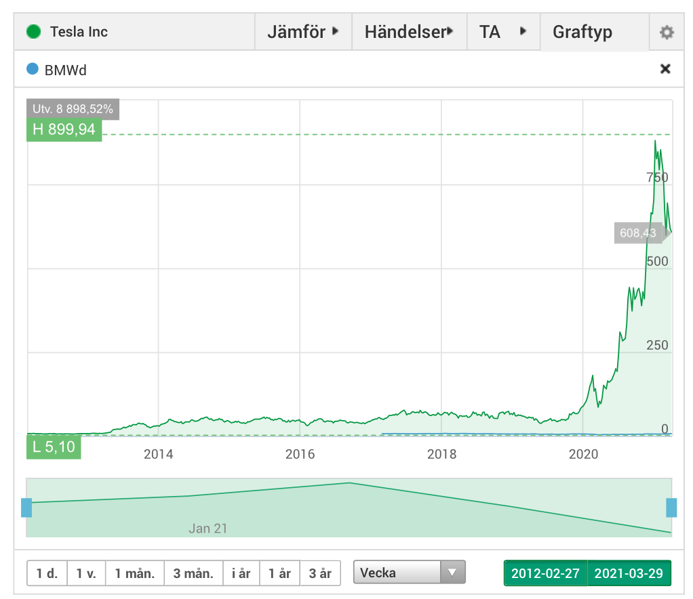
Task: Click the 500 price axis label
Action: pos(657,262)
